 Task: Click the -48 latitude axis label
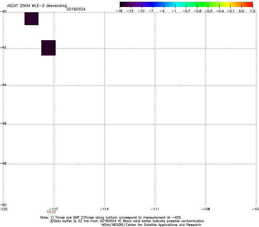[x=3, y=163]
